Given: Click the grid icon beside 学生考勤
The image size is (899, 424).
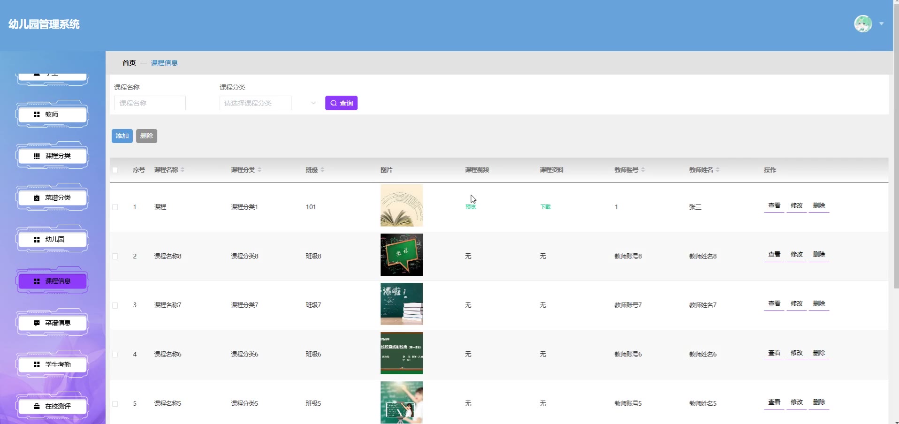Looking at the screenshot, I should pyautogui.click(x=37, y=365).
